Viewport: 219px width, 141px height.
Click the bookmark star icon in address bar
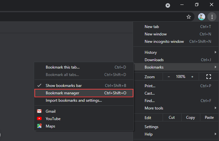pos(189,17)
